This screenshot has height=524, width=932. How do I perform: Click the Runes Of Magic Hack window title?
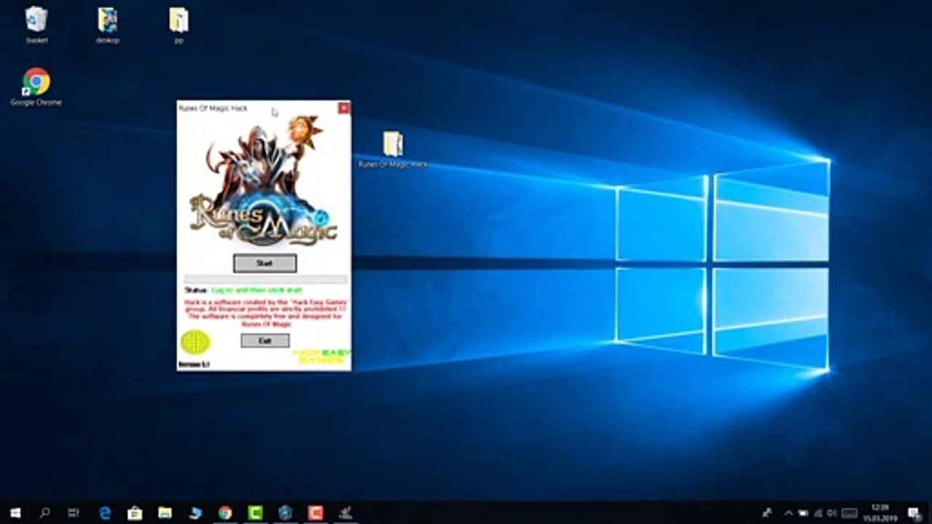click(x=213, y=108)
